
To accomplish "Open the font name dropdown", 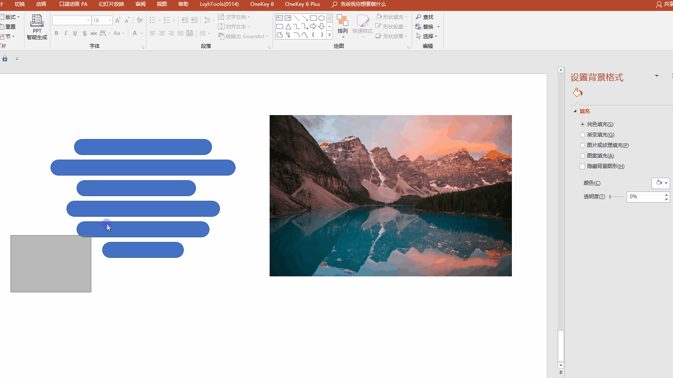I will click(88, 20).
